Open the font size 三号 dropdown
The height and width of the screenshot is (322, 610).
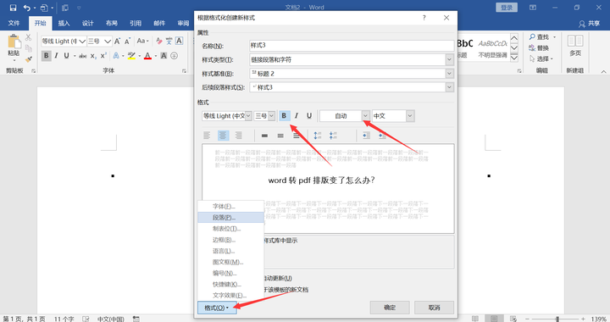click(x=272, y=115)
